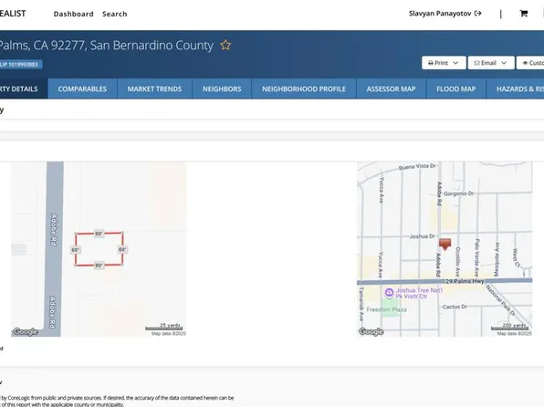544x407 pixels.
Task: Click the Google logo on location map
Action: (x=371, y=331)
